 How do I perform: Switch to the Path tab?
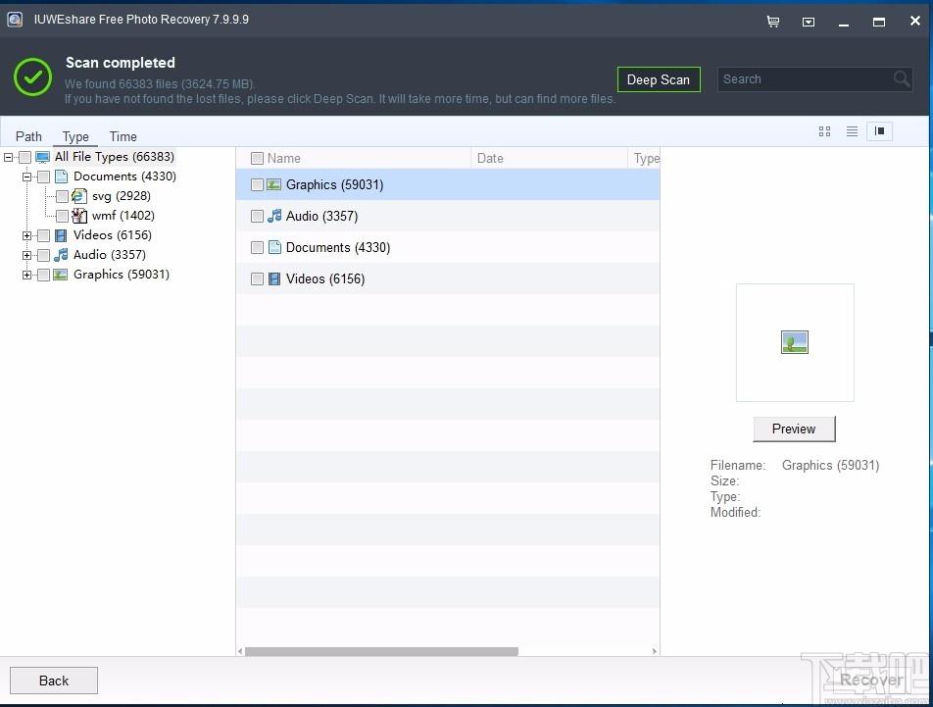click(28, 136)
